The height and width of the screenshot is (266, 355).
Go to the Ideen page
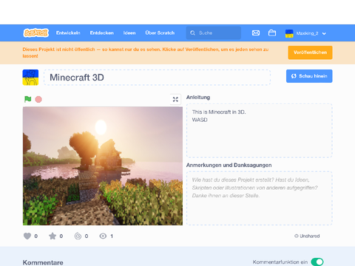(129, 33)
